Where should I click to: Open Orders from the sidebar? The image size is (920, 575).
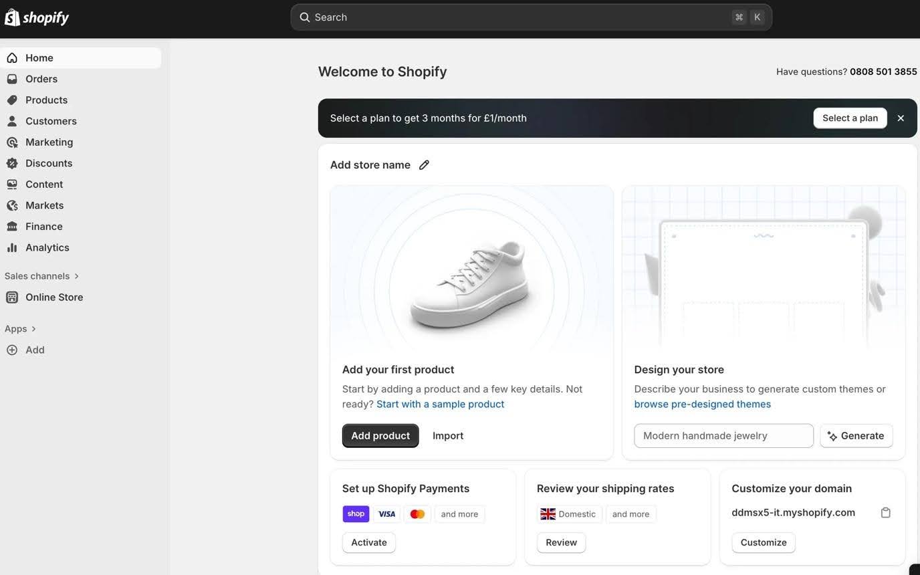coord(41,79)
